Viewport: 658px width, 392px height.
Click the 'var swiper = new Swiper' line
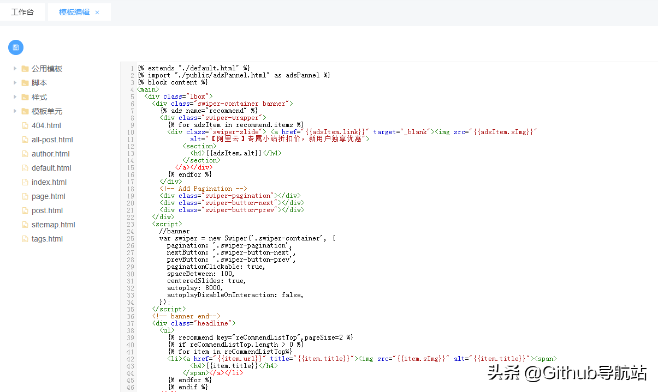[x=247, y=238]
